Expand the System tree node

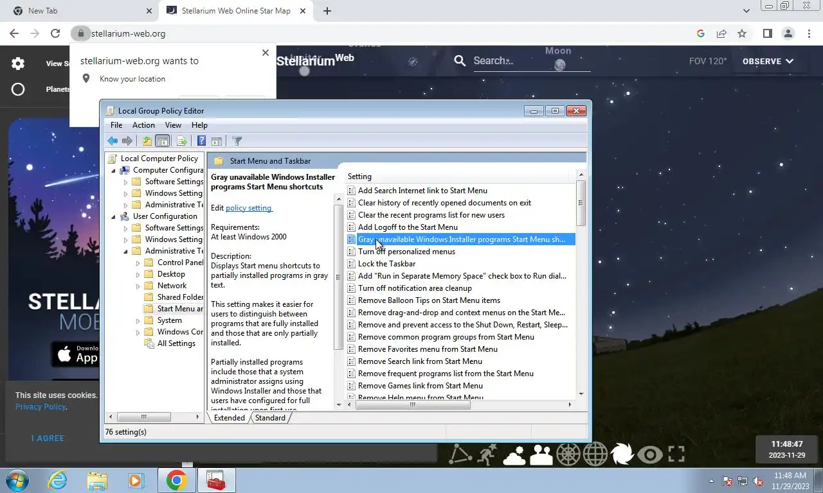138,320
